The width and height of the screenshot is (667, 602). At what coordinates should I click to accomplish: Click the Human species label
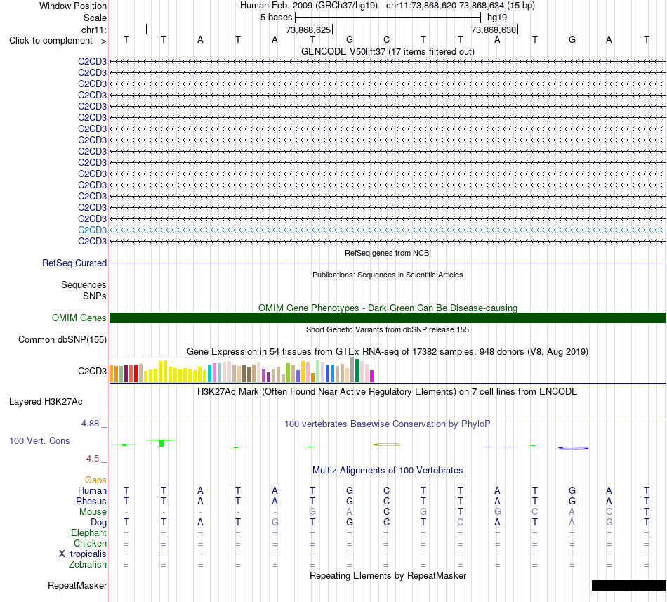coord(92,490)
